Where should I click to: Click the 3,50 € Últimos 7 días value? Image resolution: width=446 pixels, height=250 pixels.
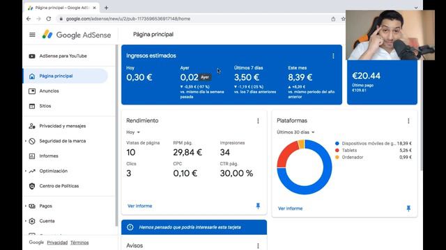point(246,77)
